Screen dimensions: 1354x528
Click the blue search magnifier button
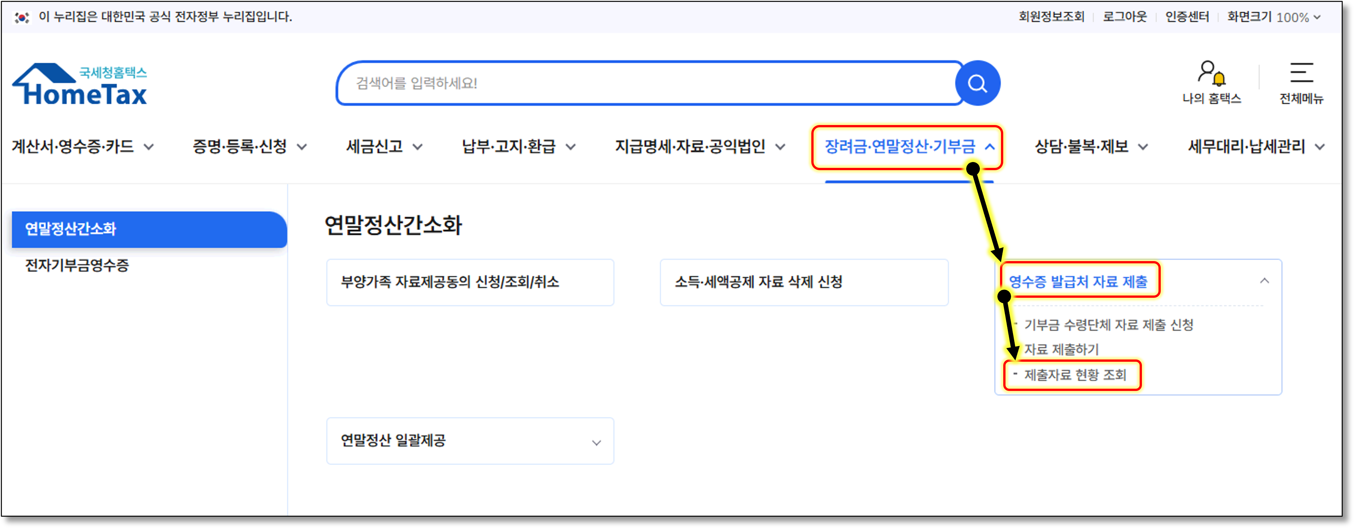pos(977,83)
